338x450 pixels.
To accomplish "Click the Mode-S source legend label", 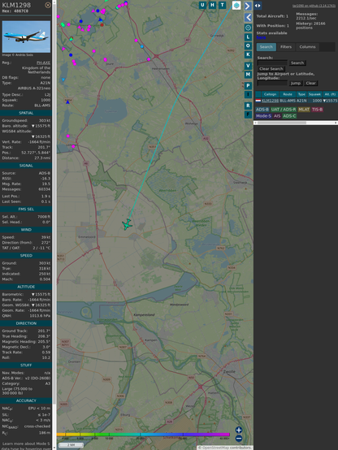I will pos(263,116).
